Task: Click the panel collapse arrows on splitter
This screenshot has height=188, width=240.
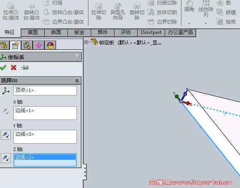Action: (x=85, y=172)
